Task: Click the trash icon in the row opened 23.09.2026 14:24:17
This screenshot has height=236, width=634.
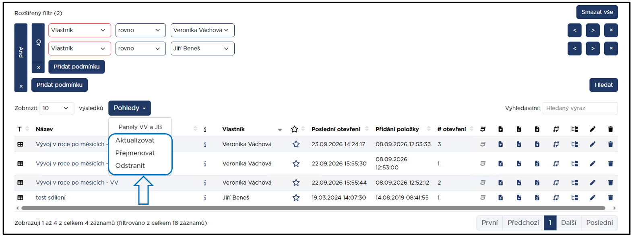Action: 610,144
